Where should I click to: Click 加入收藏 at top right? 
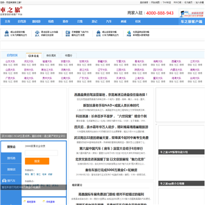pos(200,2)
